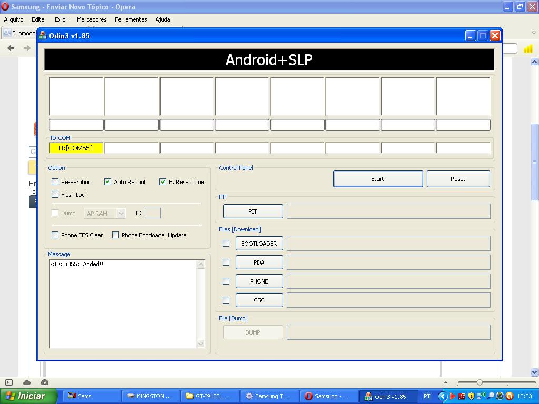Switch to Samsung T... gear taskbar item
The height and width of the screenshot is (404, 539).
click(269, 396)
